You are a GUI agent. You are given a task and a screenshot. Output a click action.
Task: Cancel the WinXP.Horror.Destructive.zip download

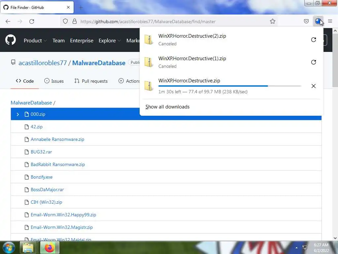point(314,86)
